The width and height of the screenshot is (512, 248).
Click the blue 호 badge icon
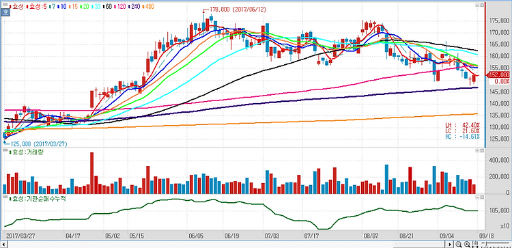click(5, 12)
